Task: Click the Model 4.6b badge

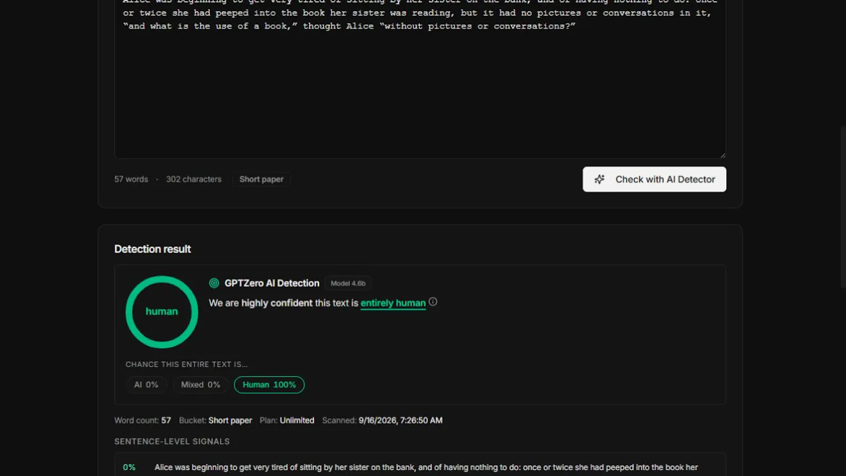Action: pyautogui.click(x=348, y=283)
